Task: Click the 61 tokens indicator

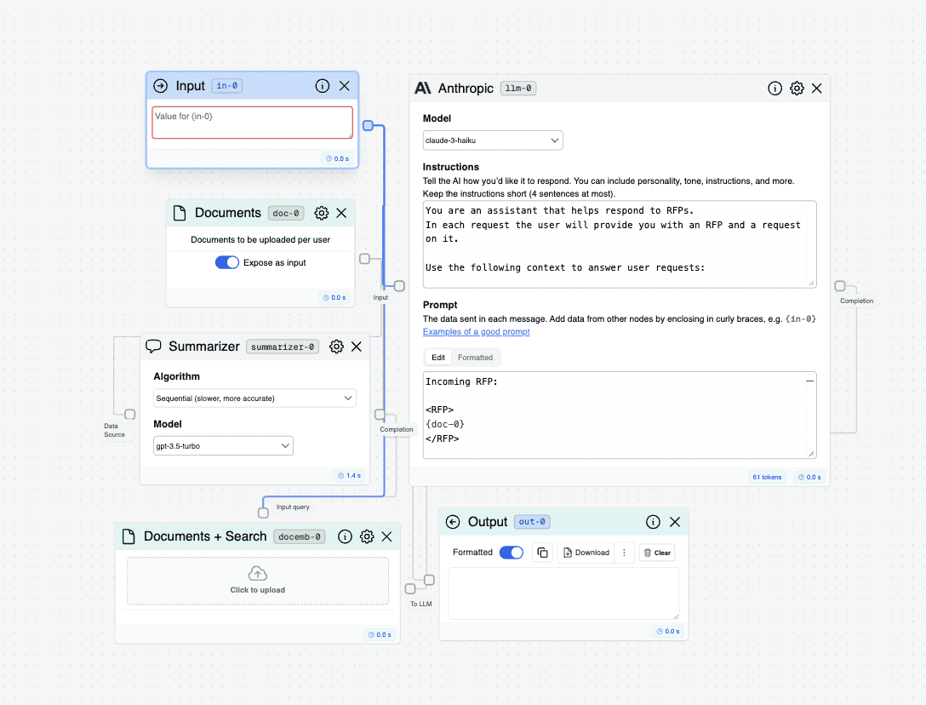Action: [767, 477]
